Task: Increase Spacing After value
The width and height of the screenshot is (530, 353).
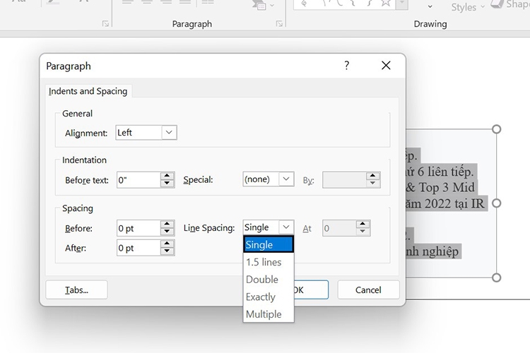Action: point(167,244)
